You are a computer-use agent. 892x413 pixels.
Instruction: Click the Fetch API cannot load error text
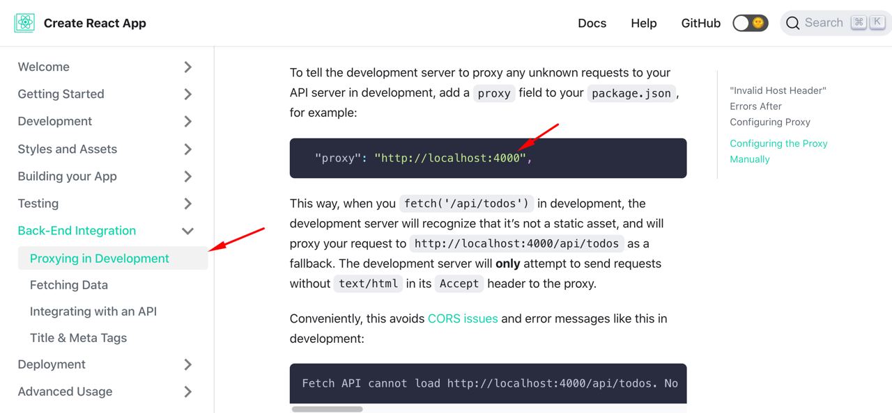point(490,383)
